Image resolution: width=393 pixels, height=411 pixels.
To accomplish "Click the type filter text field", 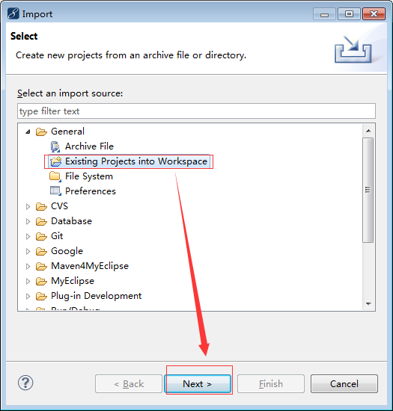I will [x=196, y=111].
